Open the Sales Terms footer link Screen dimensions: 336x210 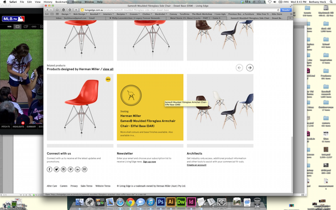click(x=86, y=186)
